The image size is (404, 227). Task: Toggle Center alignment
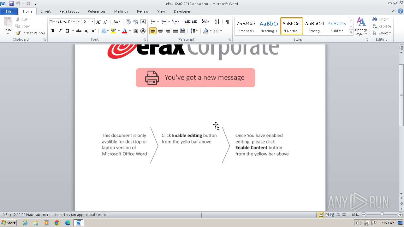pos(160,31)
